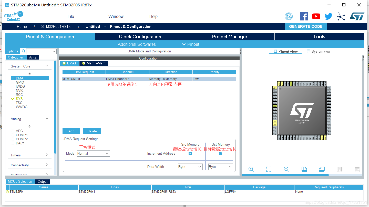
Task: Go to Home breadcrumb
Action: click(22, 27)
